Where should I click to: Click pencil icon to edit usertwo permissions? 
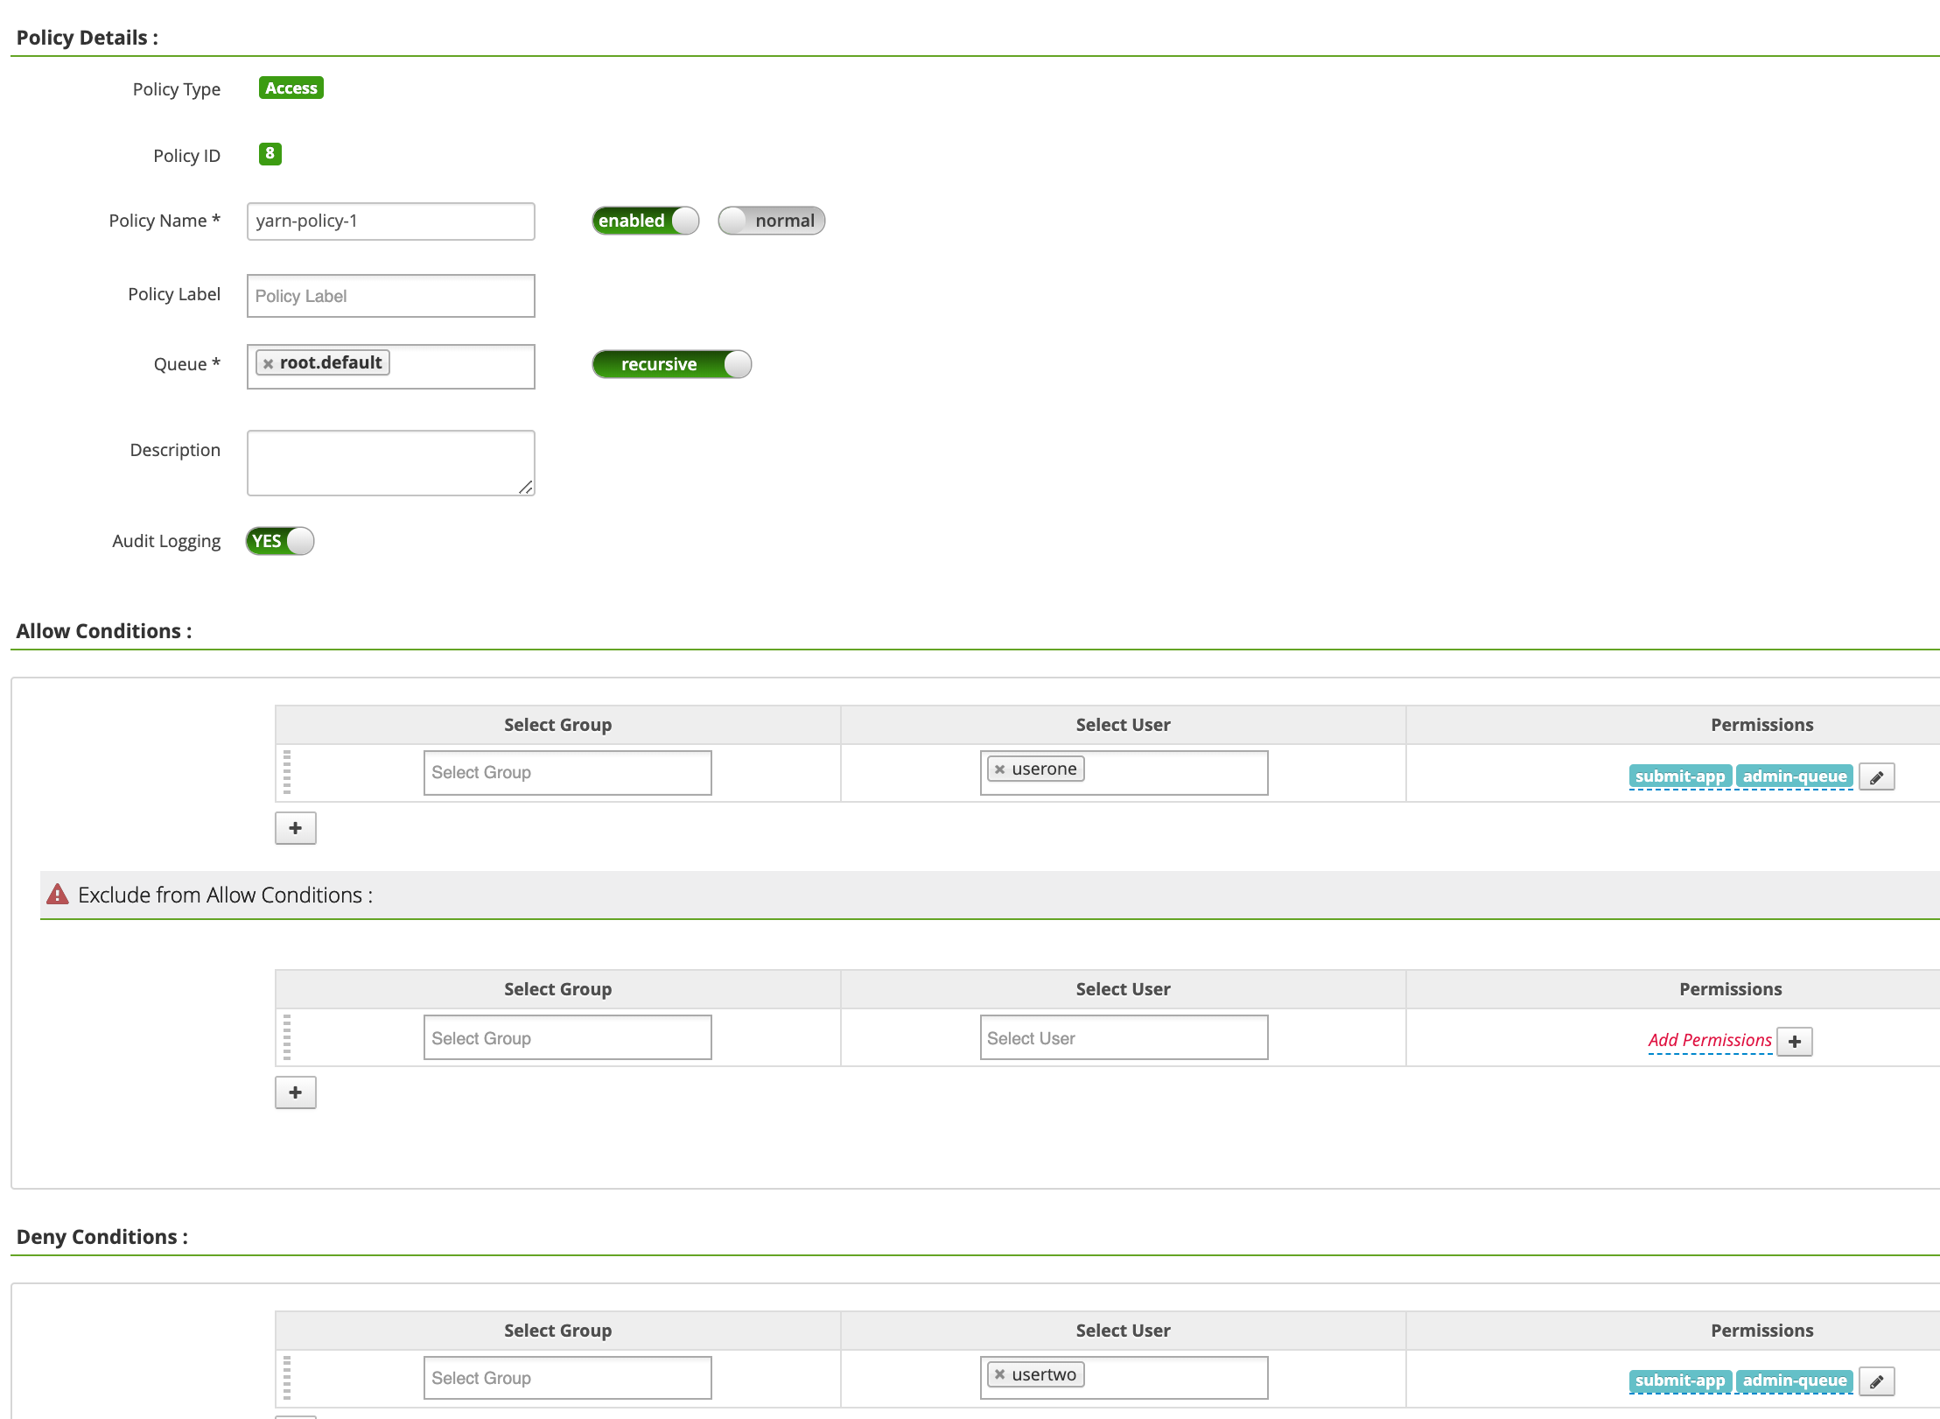point(1876,1381)
